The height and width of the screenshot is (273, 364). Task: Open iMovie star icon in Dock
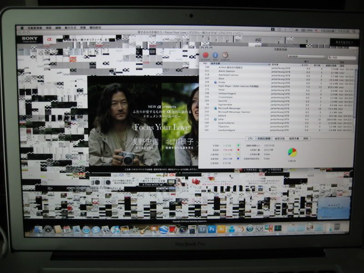(x=135, y=230)
